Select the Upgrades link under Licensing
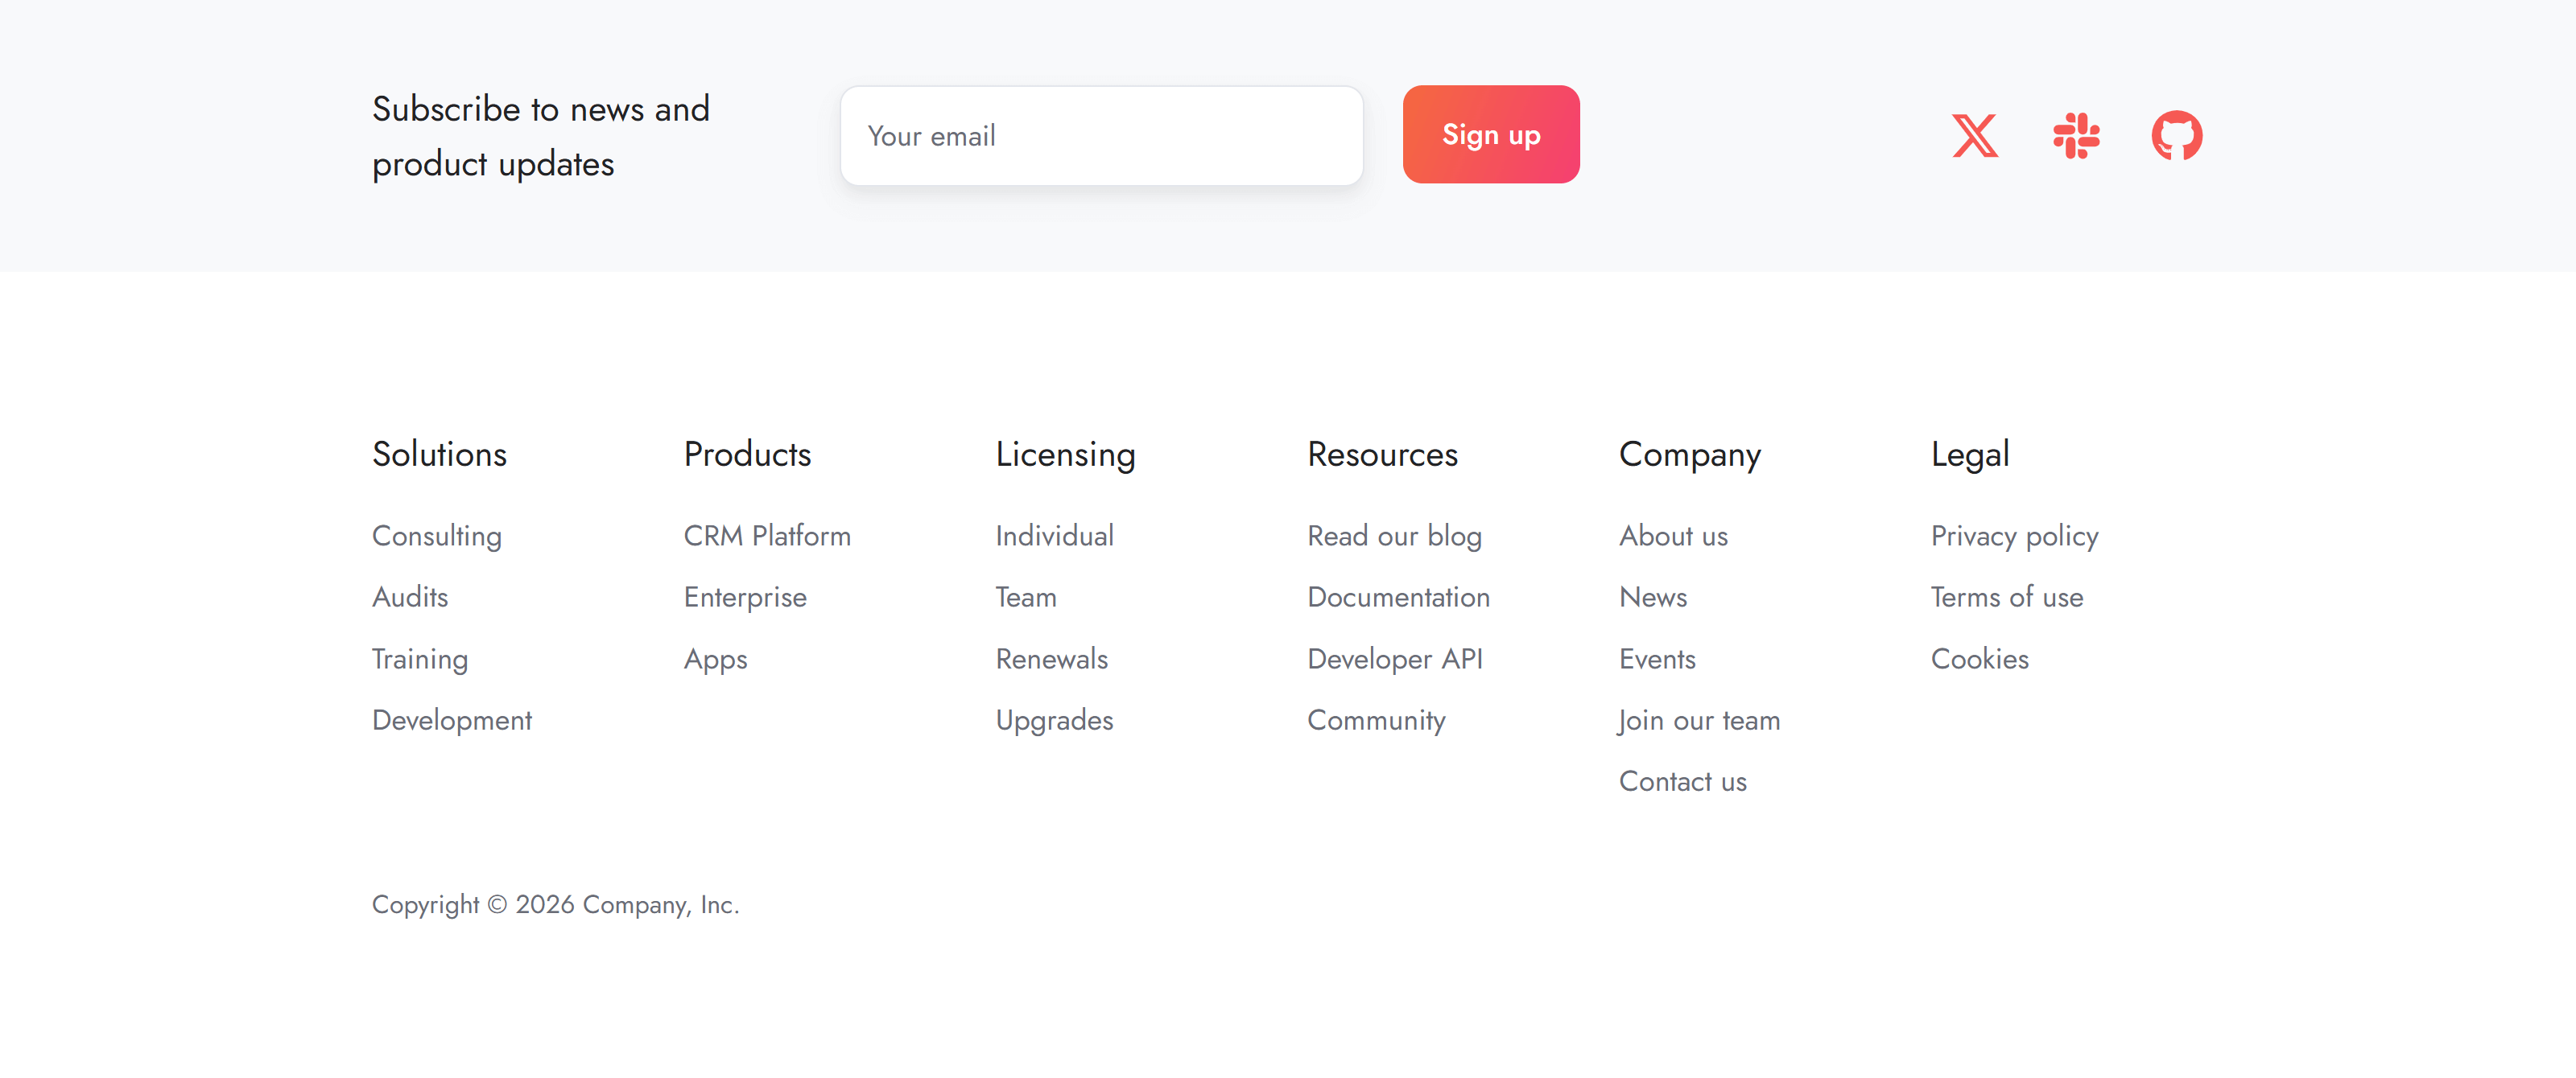The height and width of the screenshot is (1078, 2576). [1054, 720]
